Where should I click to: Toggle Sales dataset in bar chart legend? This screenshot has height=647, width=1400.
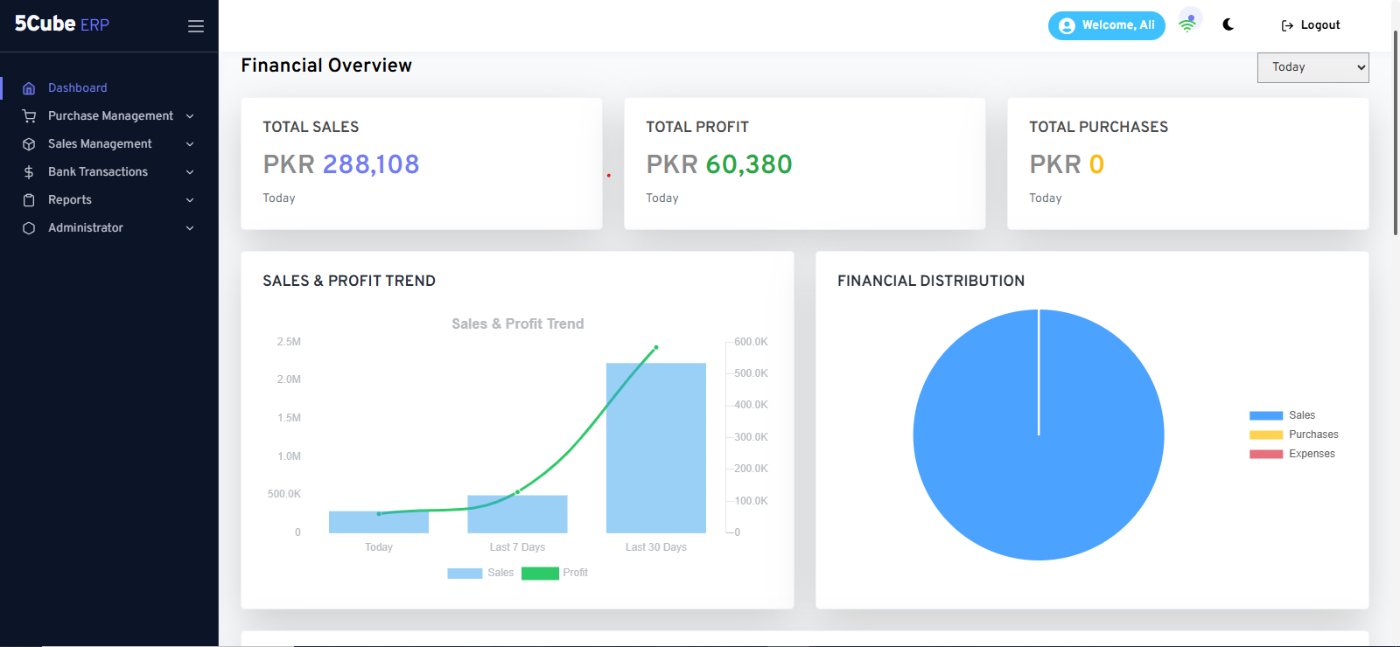point(465,574)
